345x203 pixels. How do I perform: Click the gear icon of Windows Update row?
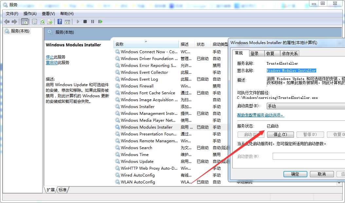click(118, 161)
